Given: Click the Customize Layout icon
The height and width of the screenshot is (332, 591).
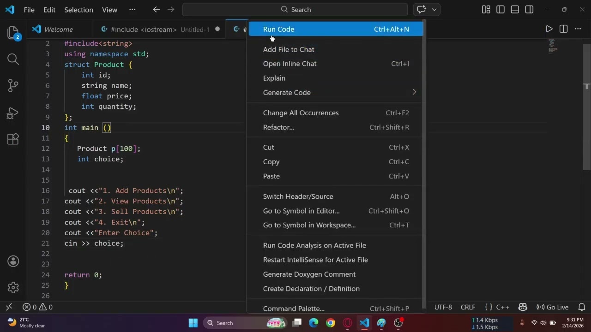Looking at the screenshot, I should tap(486, 9).
